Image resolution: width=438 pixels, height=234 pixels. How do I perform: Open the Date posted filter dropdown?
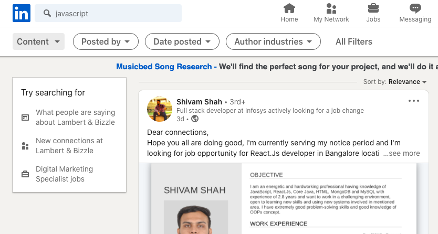[182, 41]
